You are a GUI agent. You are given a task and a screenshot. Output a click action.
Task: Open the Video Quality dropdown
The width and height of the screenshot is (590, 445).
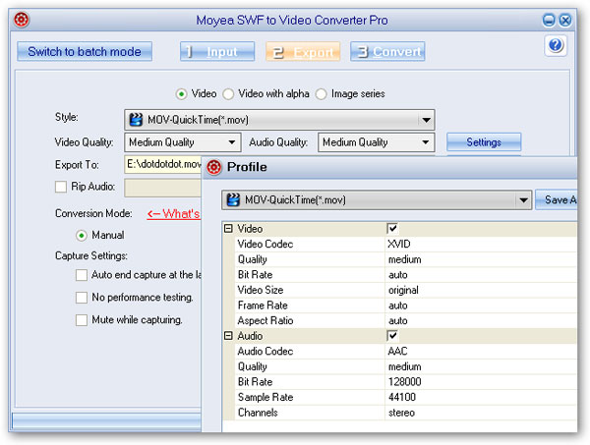[x=232, y=142]
